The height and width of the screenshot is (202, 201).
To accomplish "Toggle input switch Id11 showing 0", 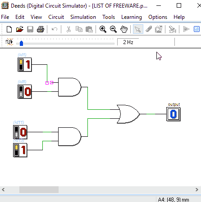I will (x=20, y=132).
